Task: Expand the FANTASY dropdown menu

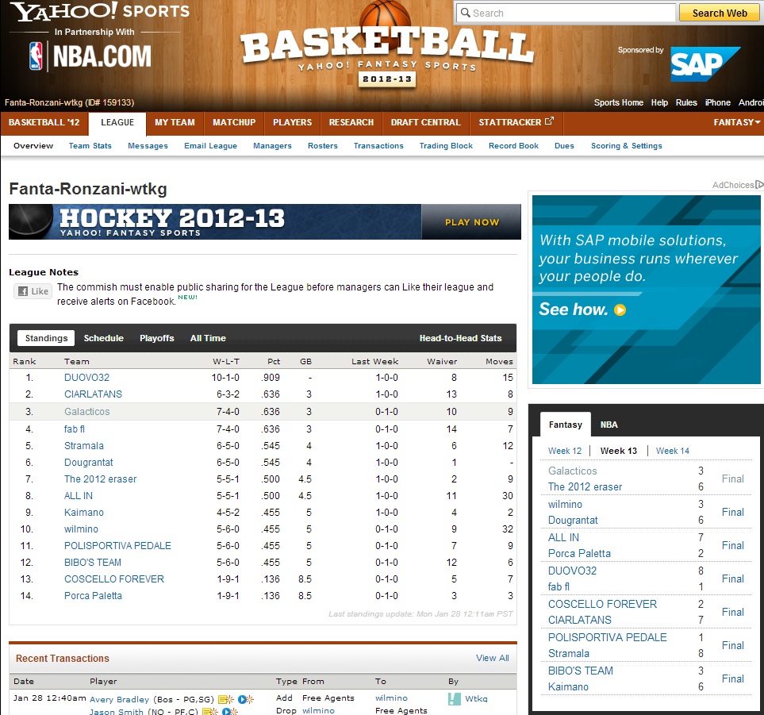Action: [737, 123]
